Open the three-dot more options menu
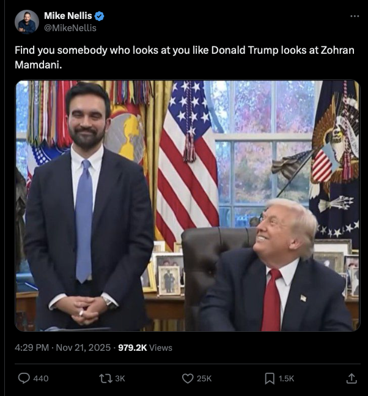This screenshot has height=396, width=368. [x=355, y=16]
